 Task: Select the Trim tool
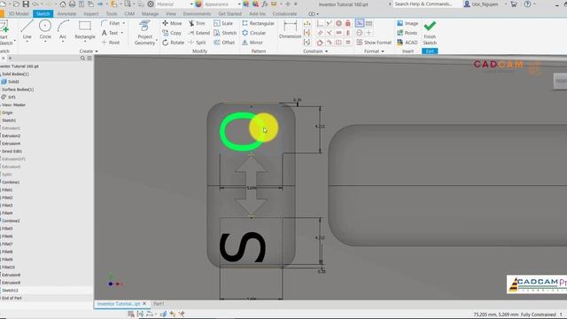197,23
